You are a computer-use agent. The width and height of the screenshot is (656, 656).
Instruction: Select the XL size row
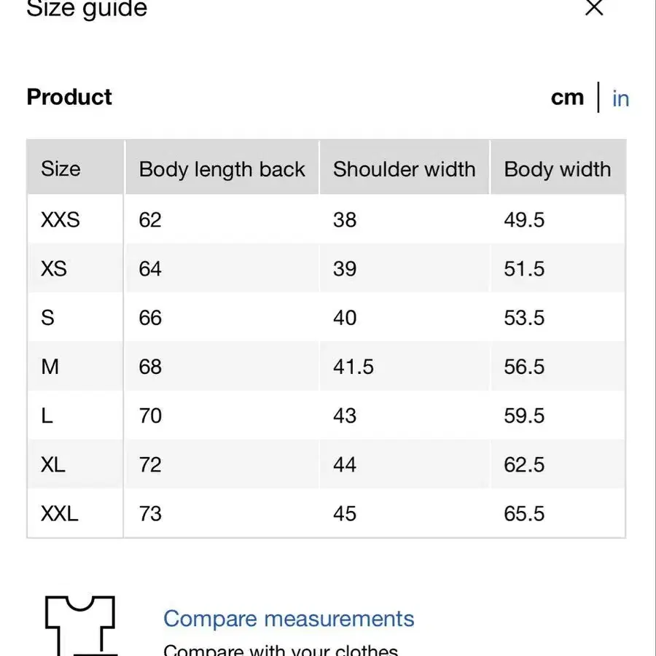(53, 464)
